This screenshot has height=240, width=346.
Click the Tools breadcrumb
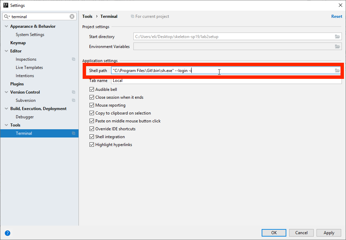[87, 16]
